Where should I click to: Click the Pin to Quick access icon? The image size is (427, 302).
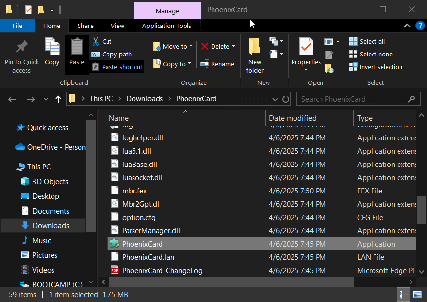pyautogui.click(x=22, y=46)
